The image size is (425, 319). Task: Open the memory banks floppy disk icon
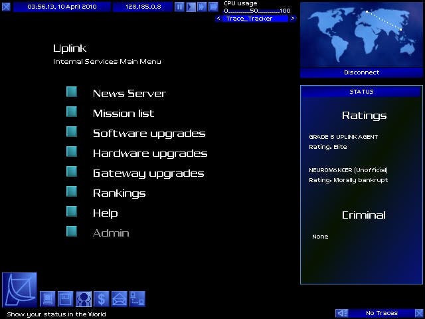65,299
